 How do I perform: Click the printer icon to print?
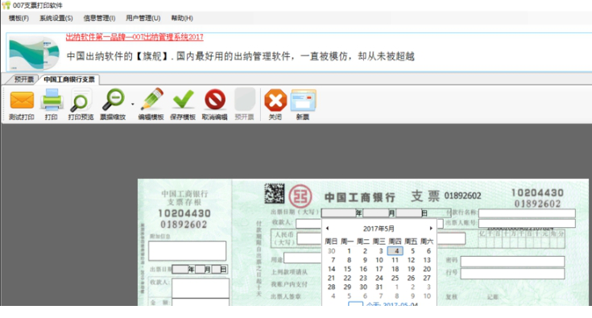tap(52, 100)
